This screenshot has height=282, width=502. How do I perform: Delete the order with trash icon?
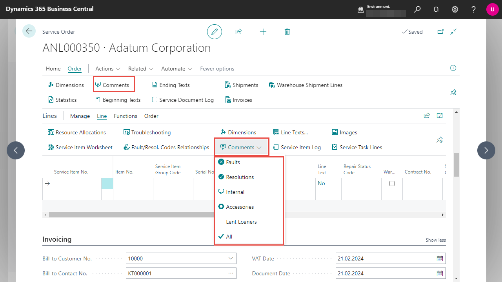(x=287, y=32)
